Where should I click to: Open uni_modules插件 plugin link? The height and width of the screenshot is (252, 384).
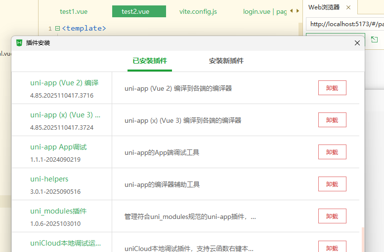coord(58,211)
